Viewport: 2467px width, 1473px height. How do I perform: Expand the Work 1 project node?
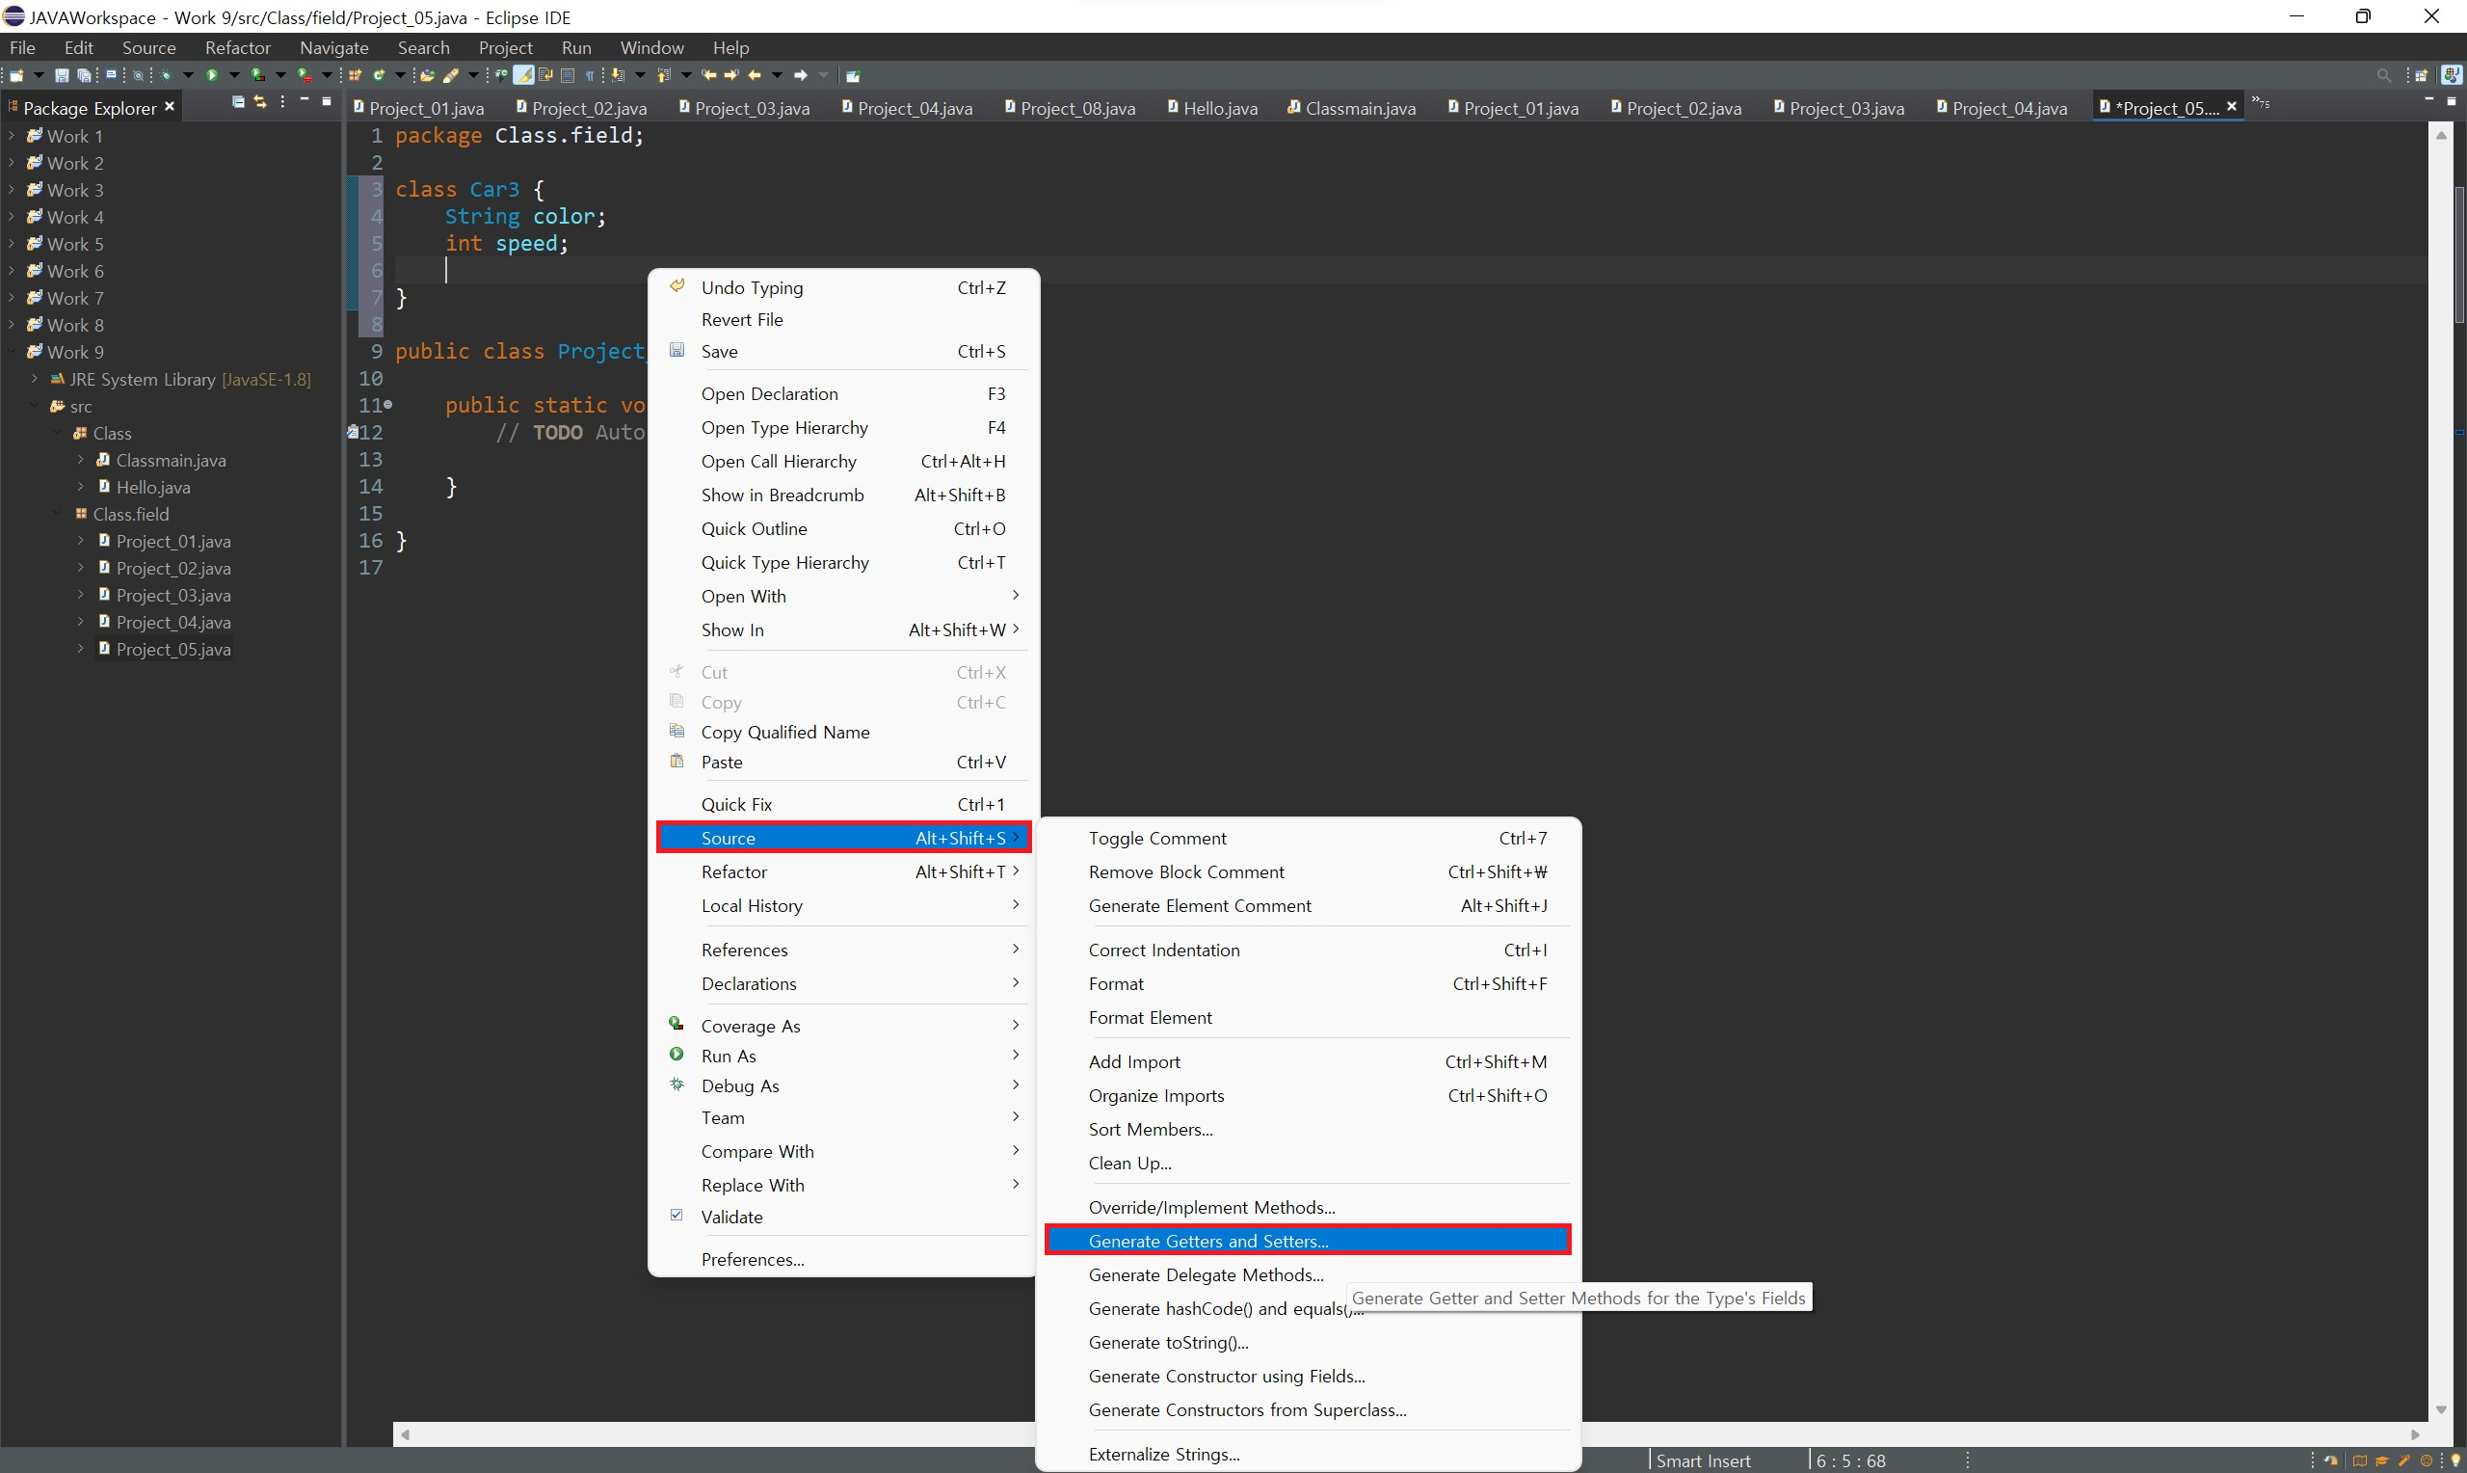tap(11, 136)
